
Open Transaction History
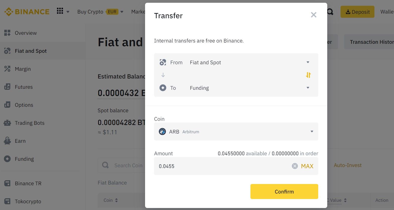(x=372, y=42)
